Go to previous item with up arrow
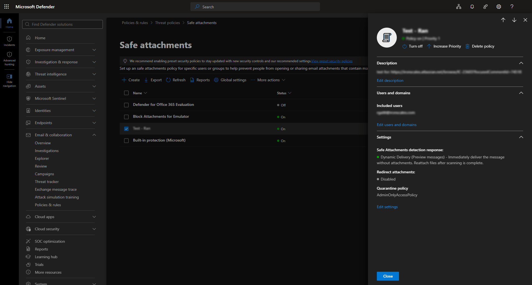Screen dimensions: 532x285 (x=503, y=20)
